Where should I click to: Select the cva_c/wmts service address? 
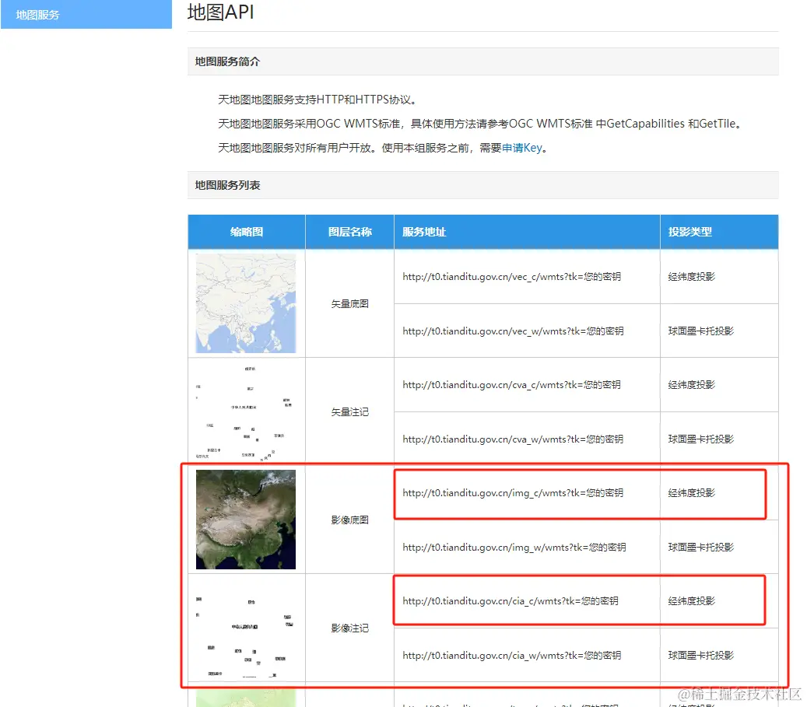pyautogui.click(x=511, y=385)
